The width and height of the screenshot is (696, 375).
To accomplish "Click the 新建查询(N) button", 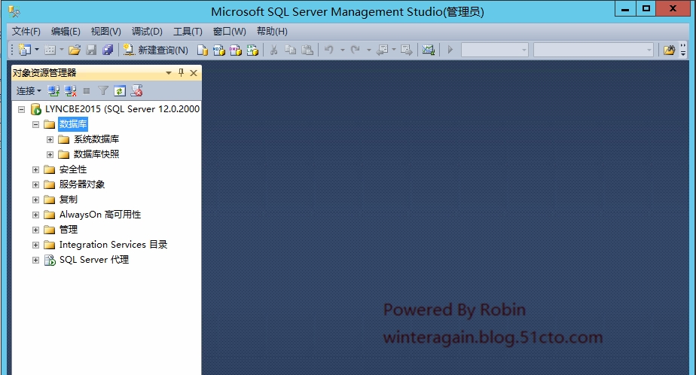I will tap(155, 50).
